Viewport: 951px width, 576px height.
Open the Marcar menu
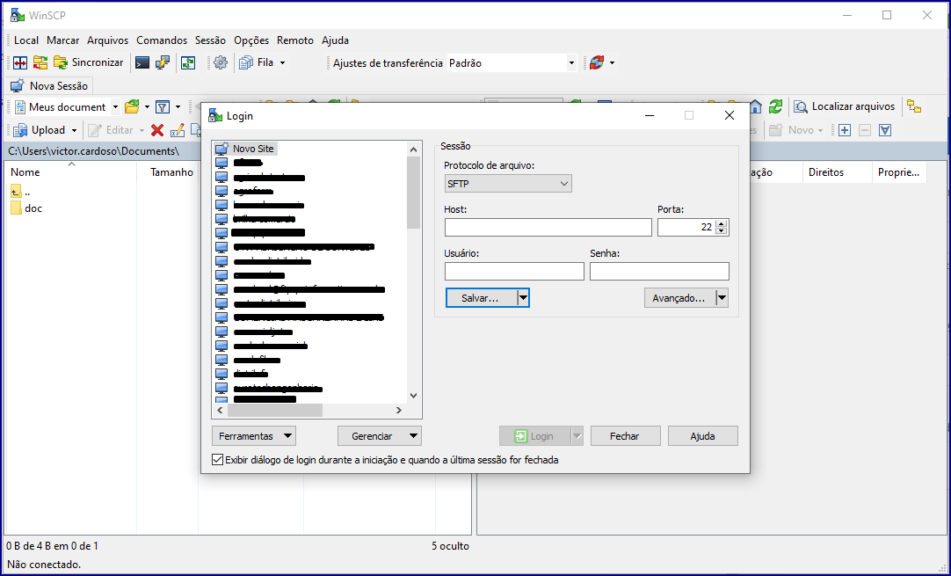[63, 40]
